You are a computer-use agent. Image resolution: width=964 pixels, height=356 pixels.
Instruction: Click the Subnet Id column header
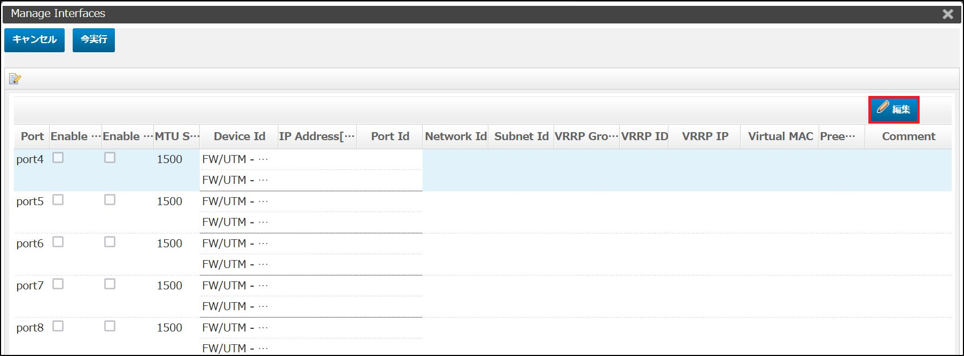tap(521, 136)
